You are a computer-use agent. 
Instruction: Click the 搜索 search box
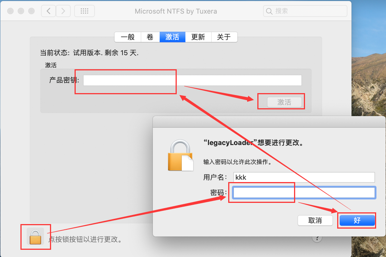tap(305, 11)
